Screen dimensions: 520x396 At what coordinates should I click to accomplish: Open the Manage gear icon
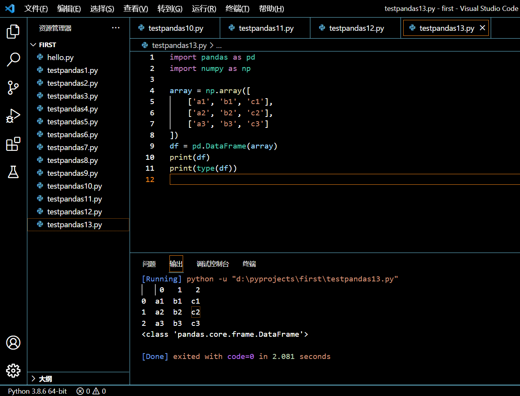13,371
